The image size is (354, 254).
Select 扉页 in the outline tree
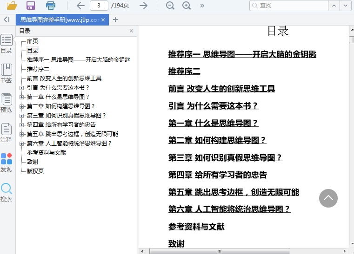33,41
